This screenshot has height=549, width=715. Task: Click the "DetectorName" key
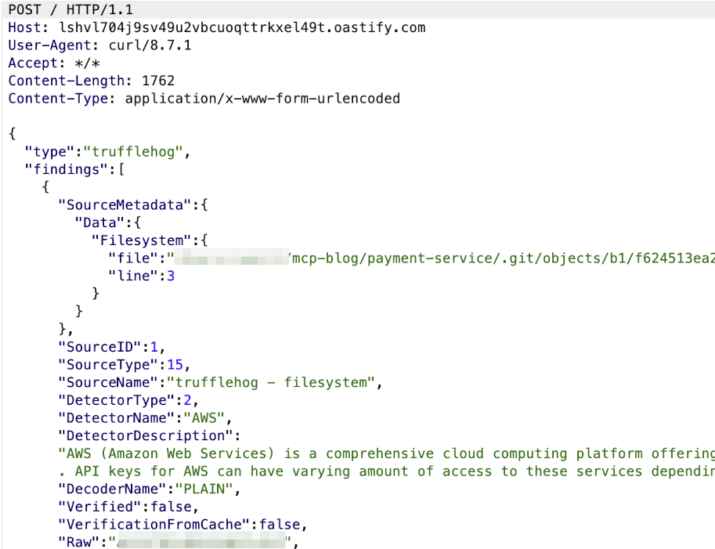[116, 417]
